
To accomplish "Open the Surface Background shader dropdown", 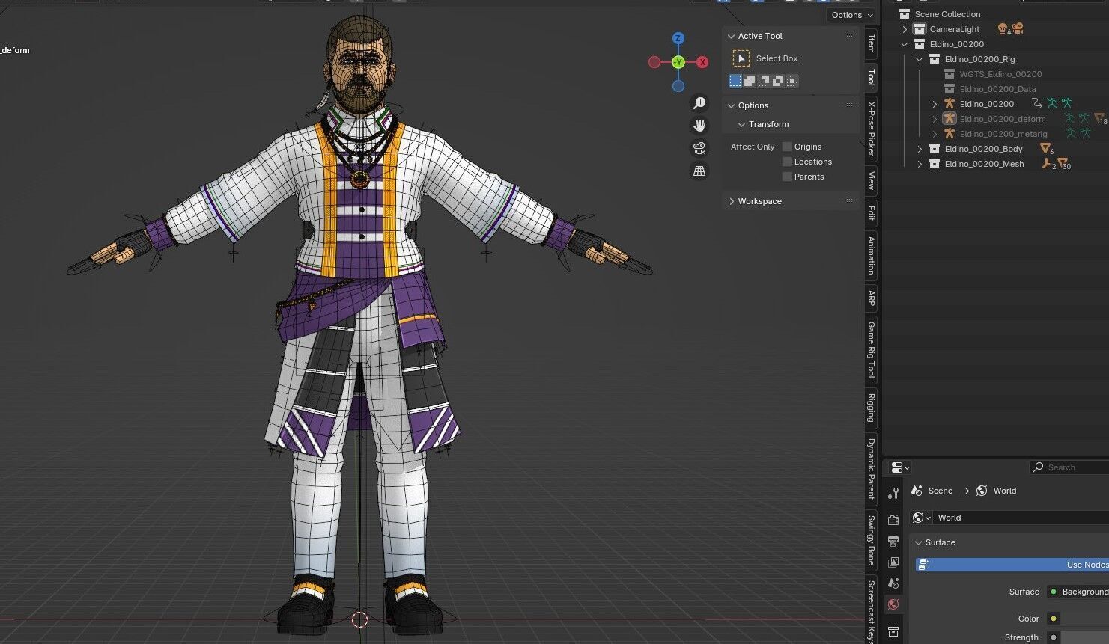I will coord(1078,592).
